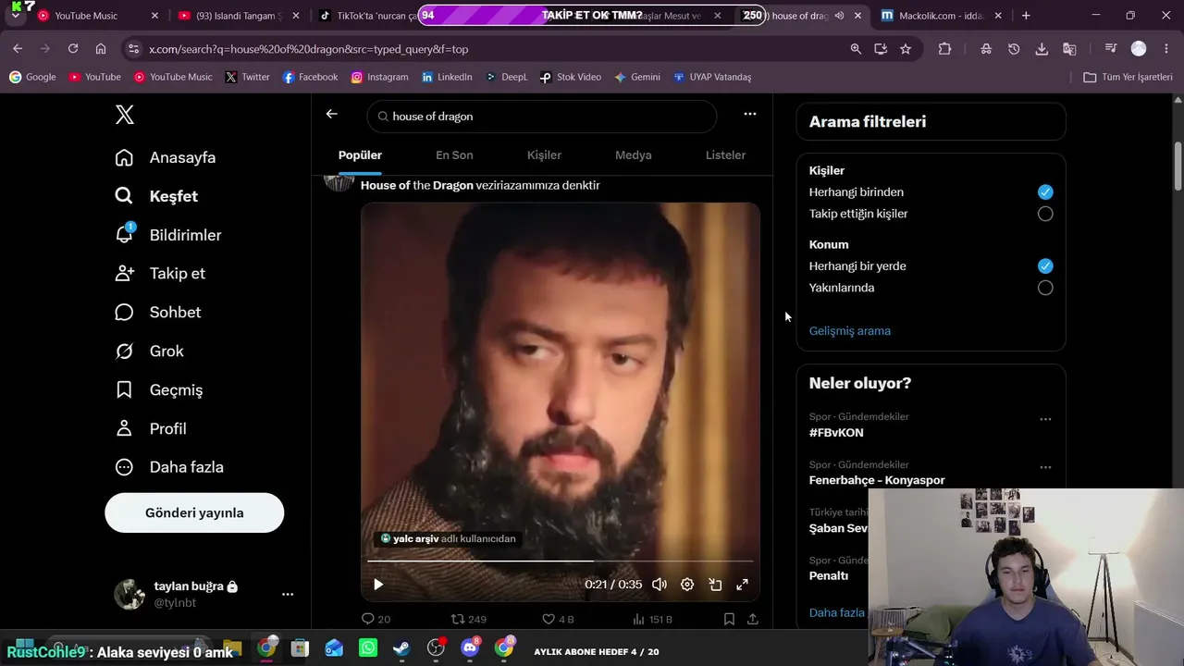Open Chrome home page button
The height and width of the screenshot is (666, 1184).
101,49
